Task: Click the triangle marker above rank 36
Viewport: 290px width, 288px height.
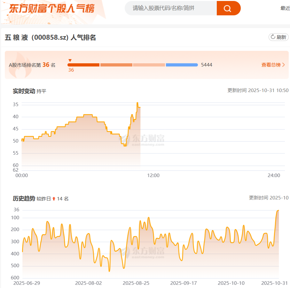Action: pyautogui.click(x=70, y=60)
